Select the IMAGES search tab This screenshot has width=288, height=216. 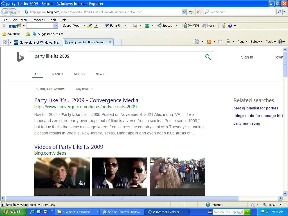click(57, 74)
